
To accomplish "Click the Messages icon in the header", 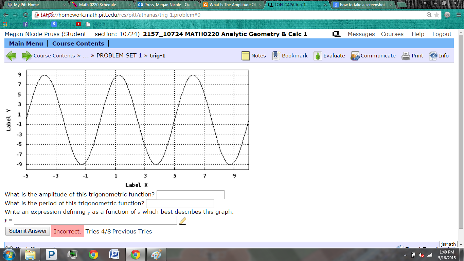I will 336,34.
